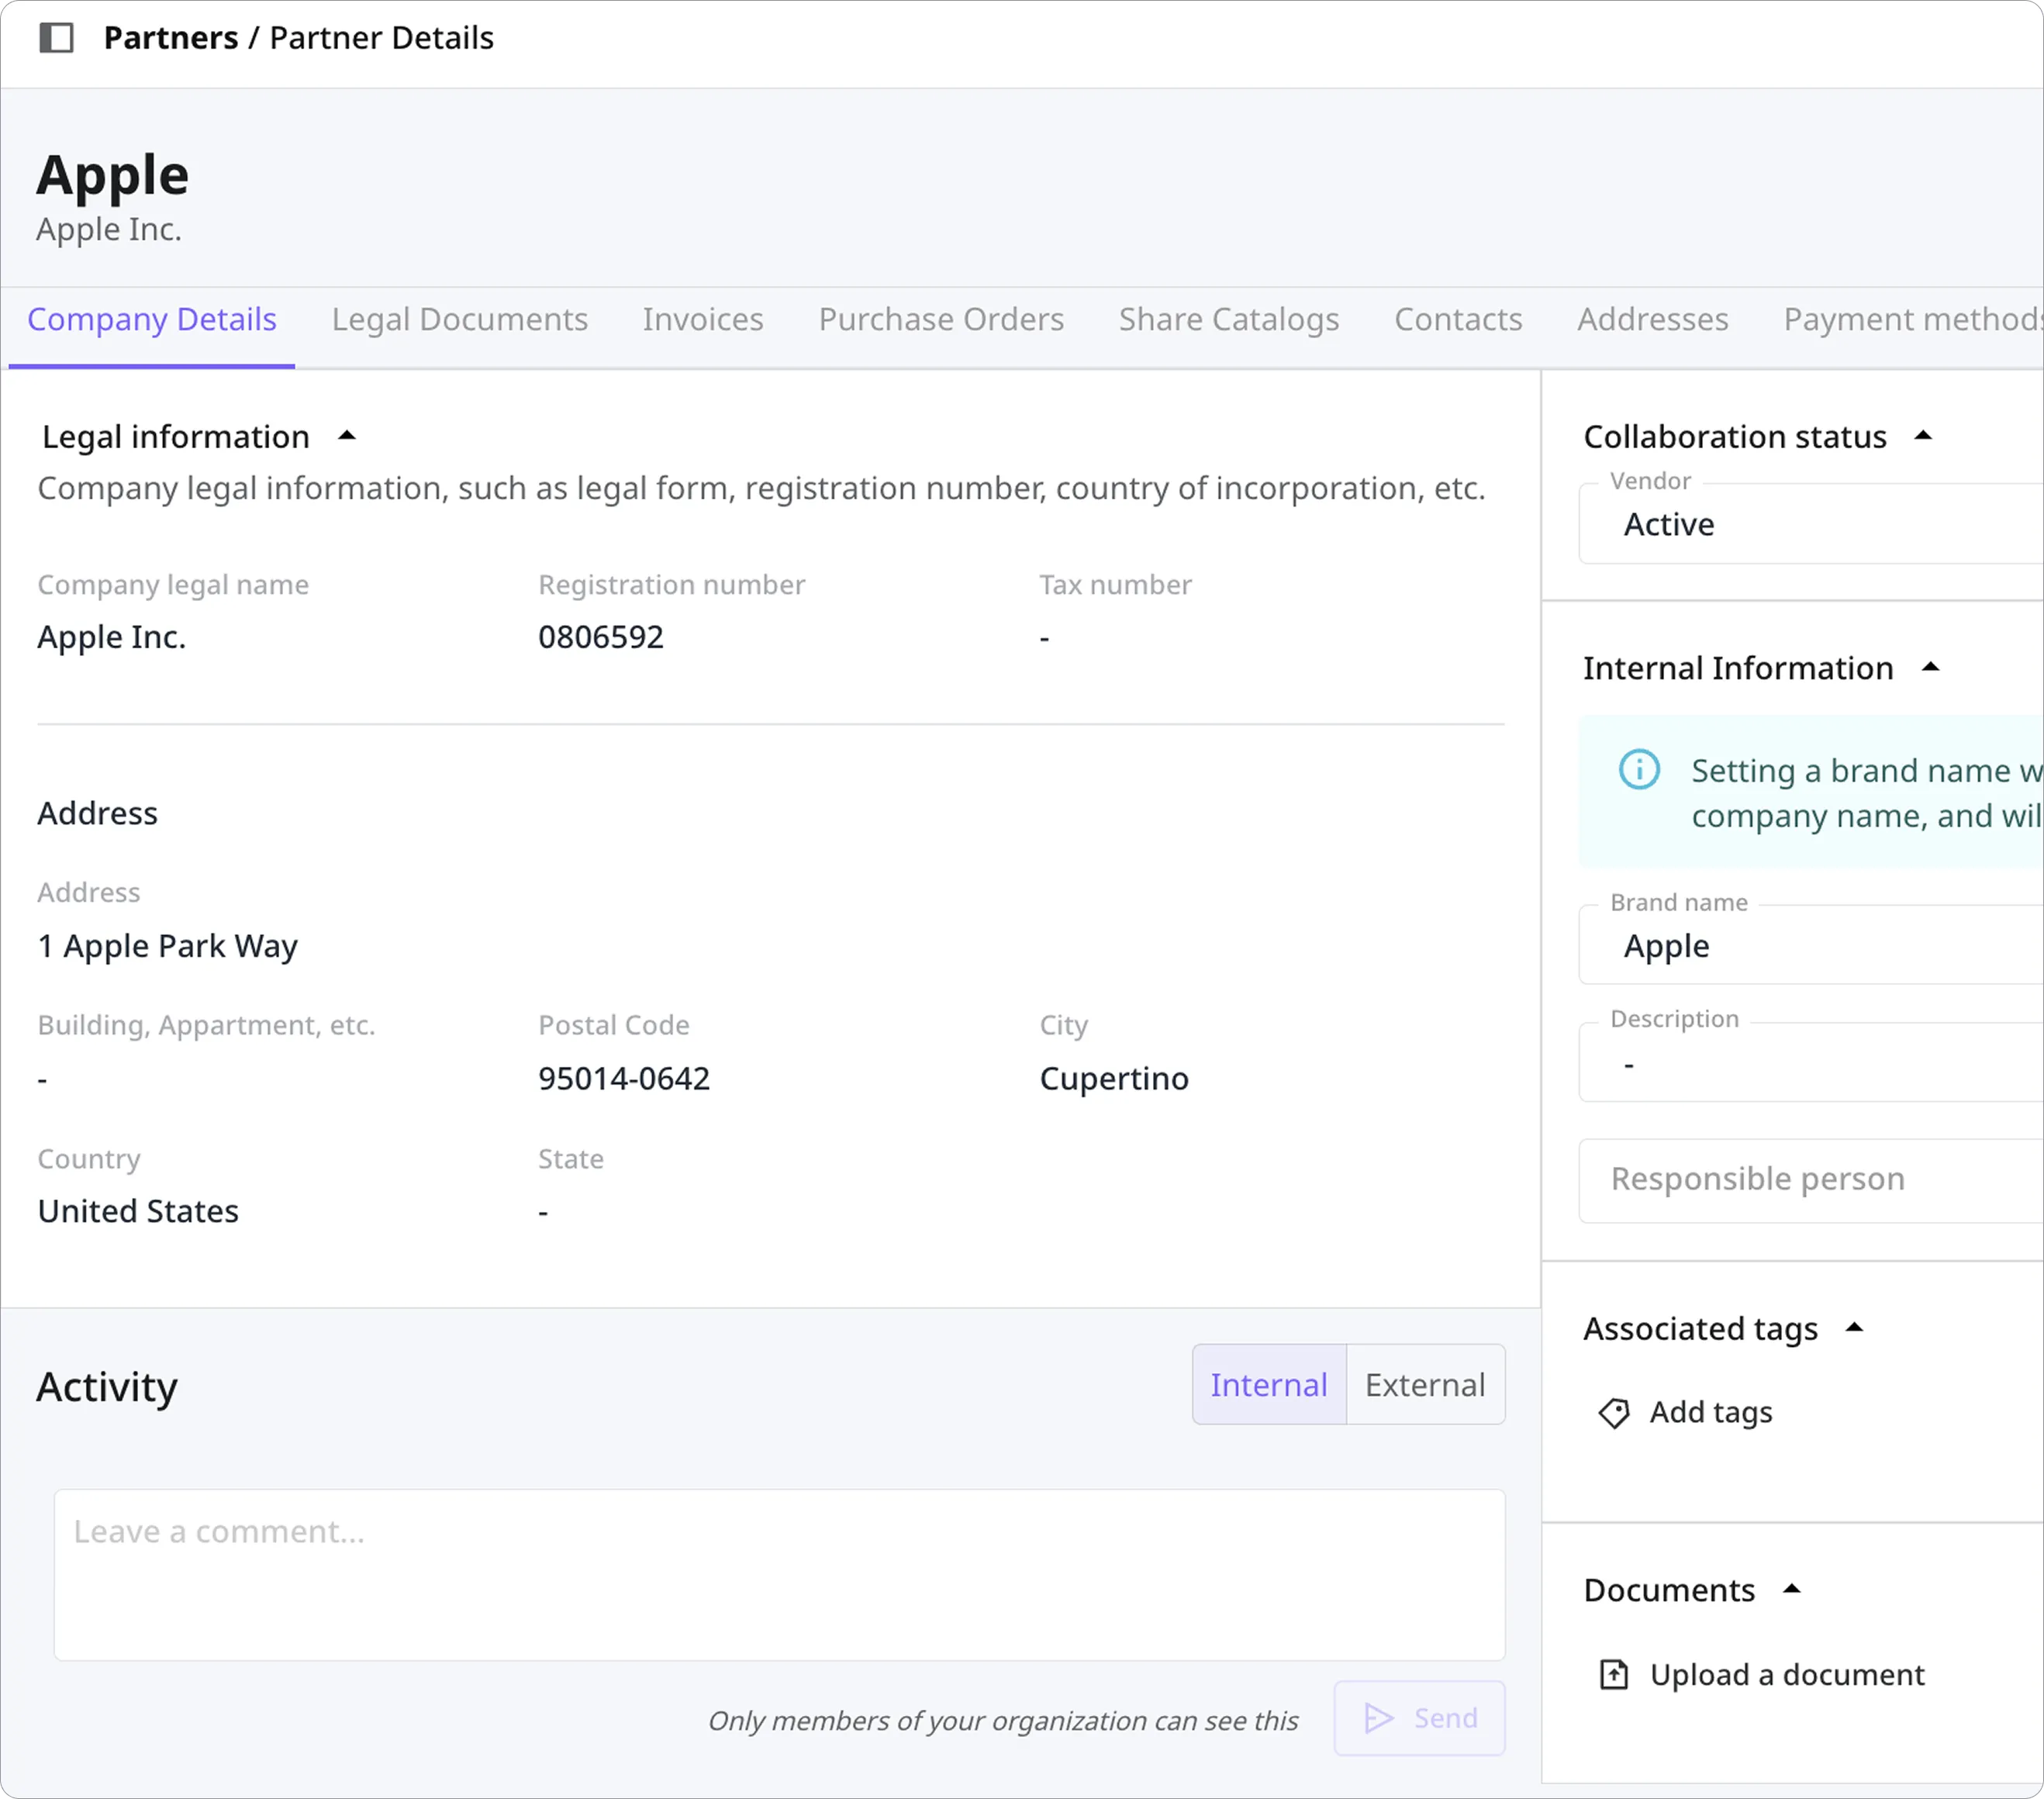Open the Share Catalogs tab
Viewport: 2044px width, 1799px height.
coord(1229,319)
